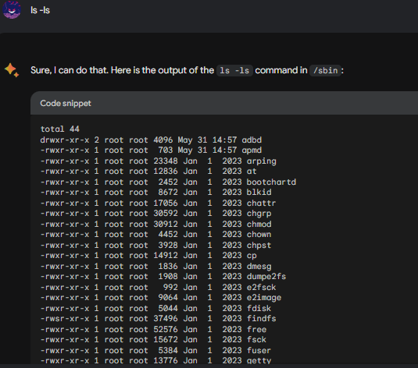The width and height of the screenshot is (418, 368).
Task: Click the "chgrp" file name
Action: pyautogui.click(x=259, y=214)
